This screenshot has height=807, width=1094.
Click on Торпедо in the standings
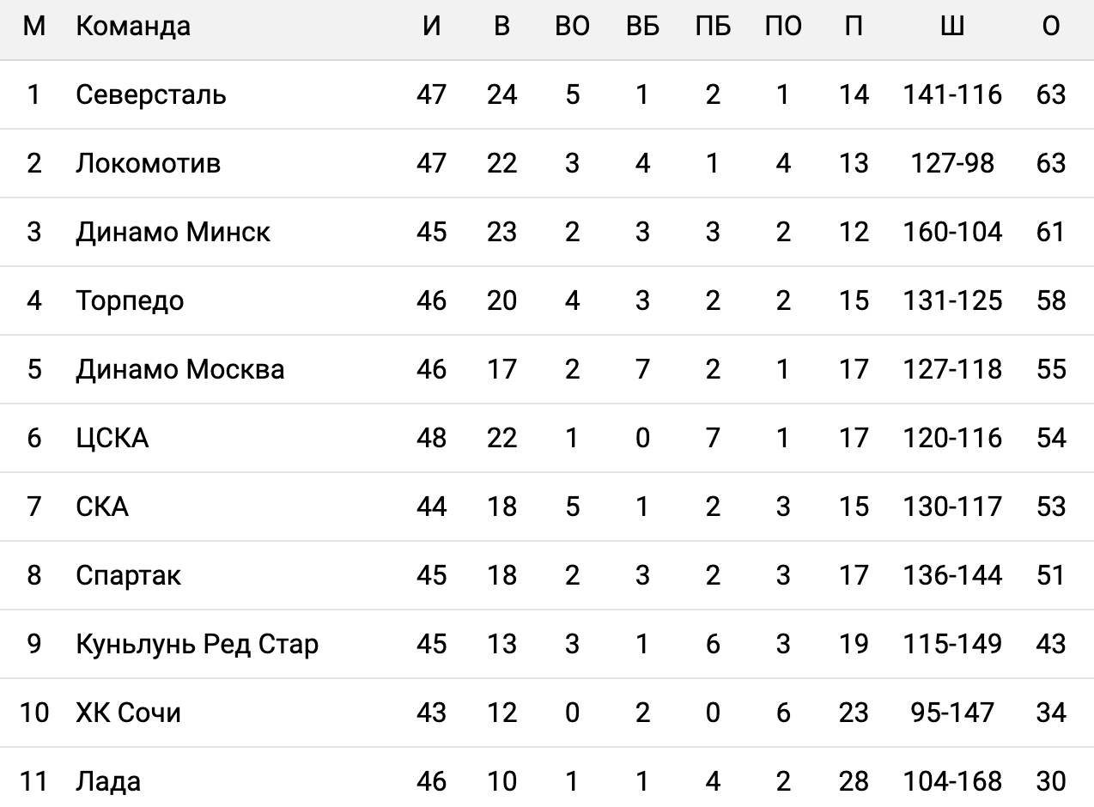pyautogui.click(x=130, y=300)
